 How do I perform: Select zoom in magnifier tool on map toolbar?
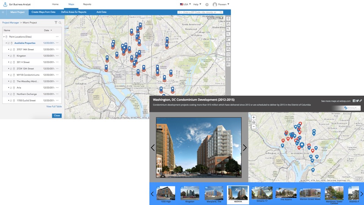pos(228,29)
